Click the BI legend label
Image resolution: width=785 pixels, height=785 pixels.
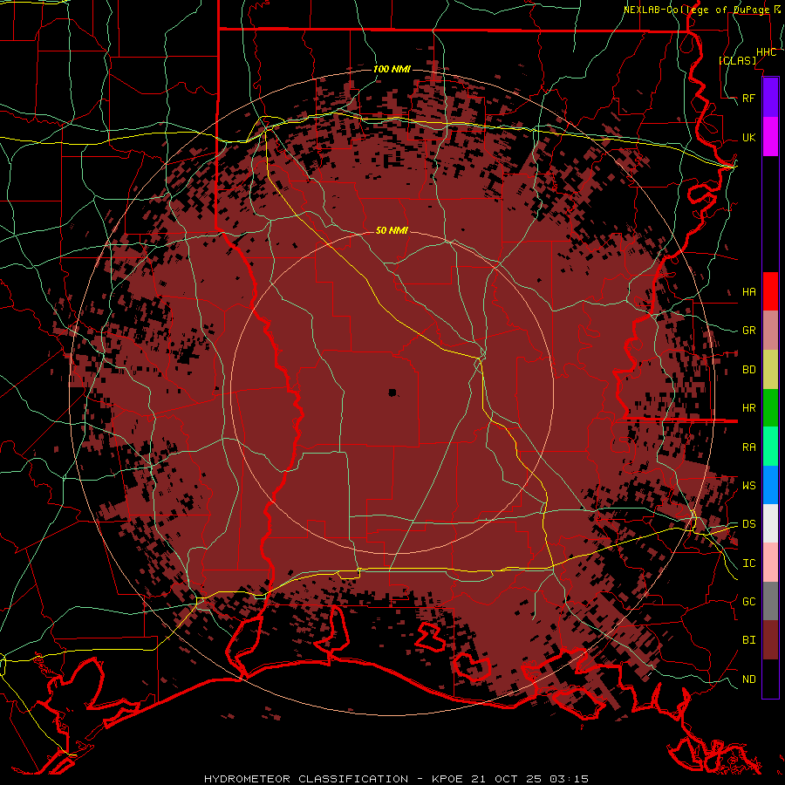pyautogui.click(x=749, y=640)
